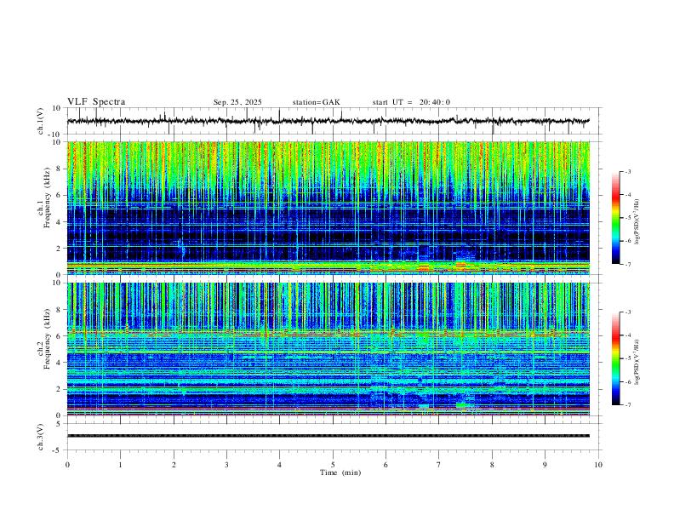674x521 pixels.
Task: Click the "-3" tick on upper color bar
Action: pos(627,171)
